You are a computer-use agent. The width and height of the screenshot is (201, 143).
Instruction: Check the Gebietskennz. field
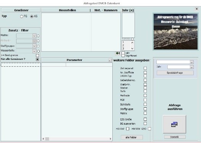tap(145, 80)
